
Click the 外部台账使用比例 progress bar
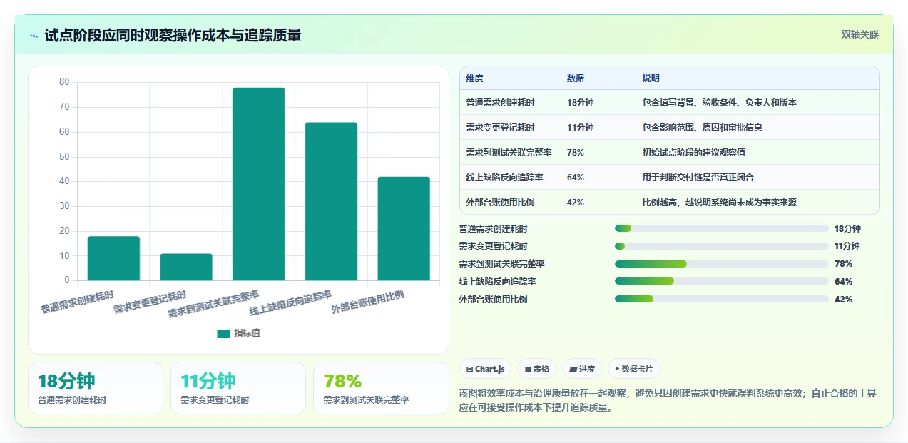(x=722, y=300)
